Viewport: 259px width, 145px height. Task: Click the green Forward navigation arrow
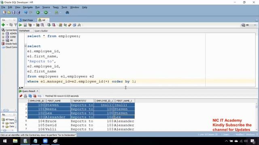46,12
